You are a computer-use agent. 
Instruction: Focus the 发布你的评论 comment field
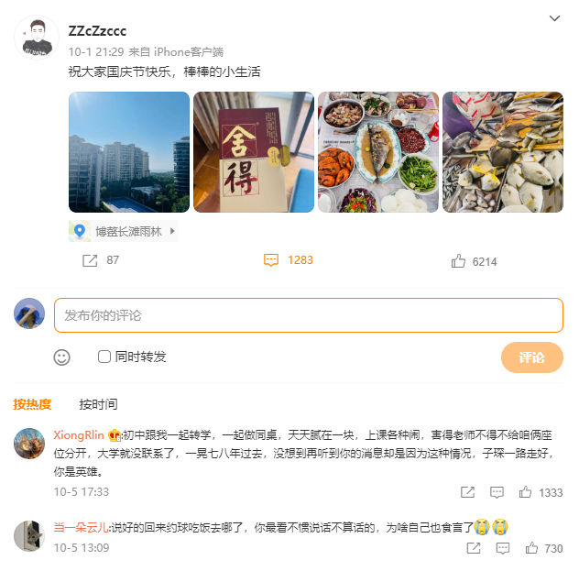[309, 315]
